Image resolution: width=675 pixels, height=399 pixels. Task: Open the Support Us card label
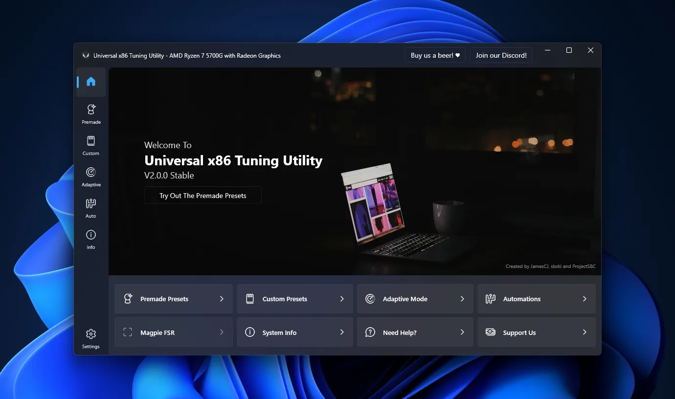(x=519, y=333)
